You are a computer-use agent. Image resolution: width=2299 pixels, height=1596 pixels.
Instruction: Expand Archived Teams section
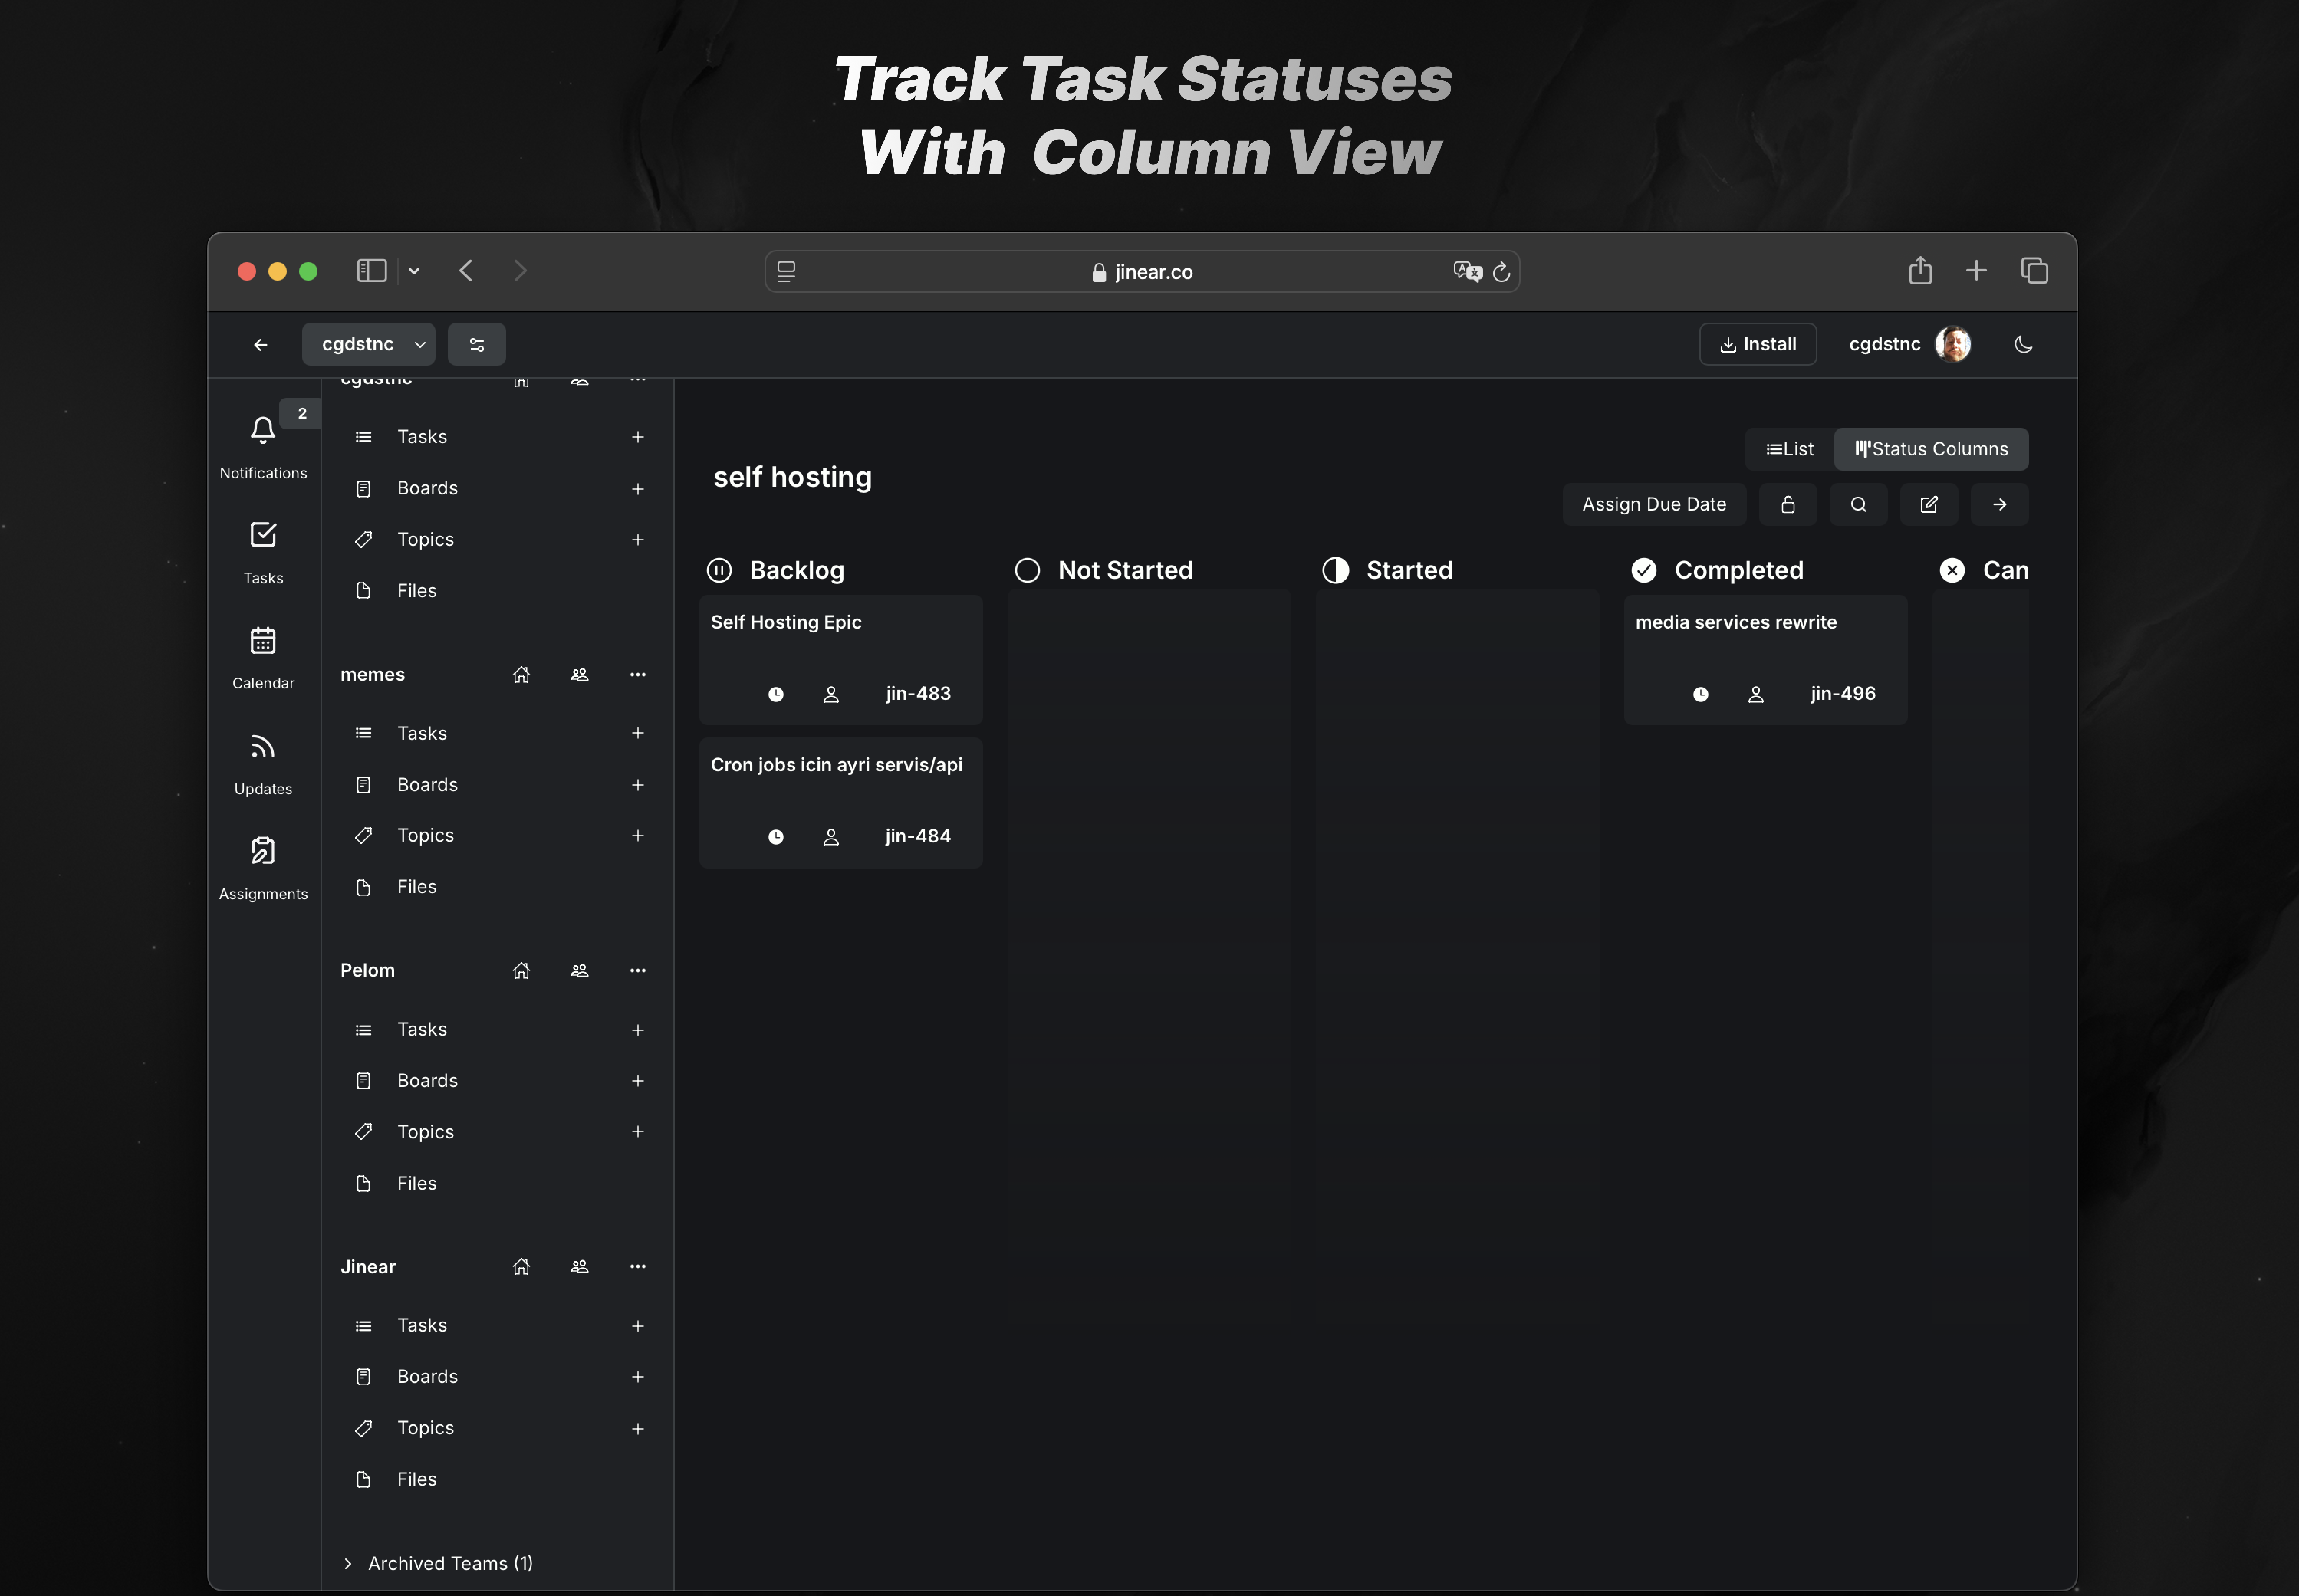[438, 1563]
